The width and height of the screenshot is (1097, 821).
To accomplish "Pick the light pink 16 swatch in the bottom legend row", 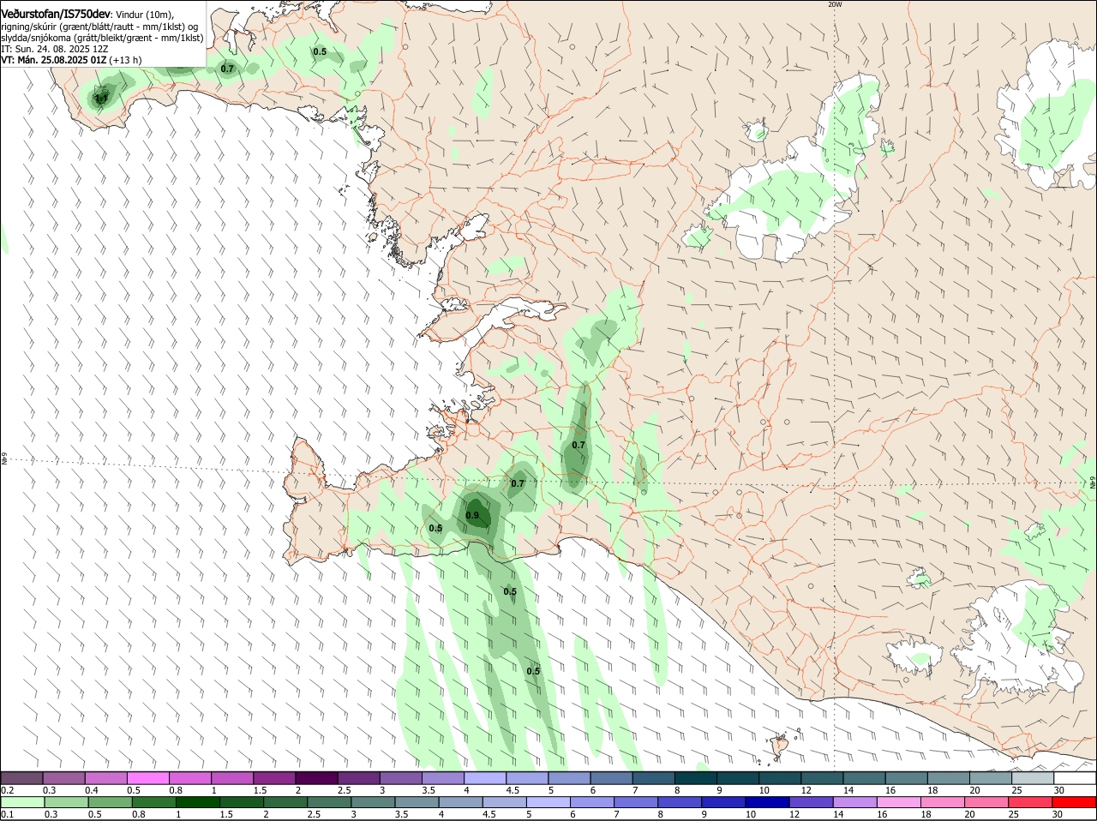I will (899, 802).
